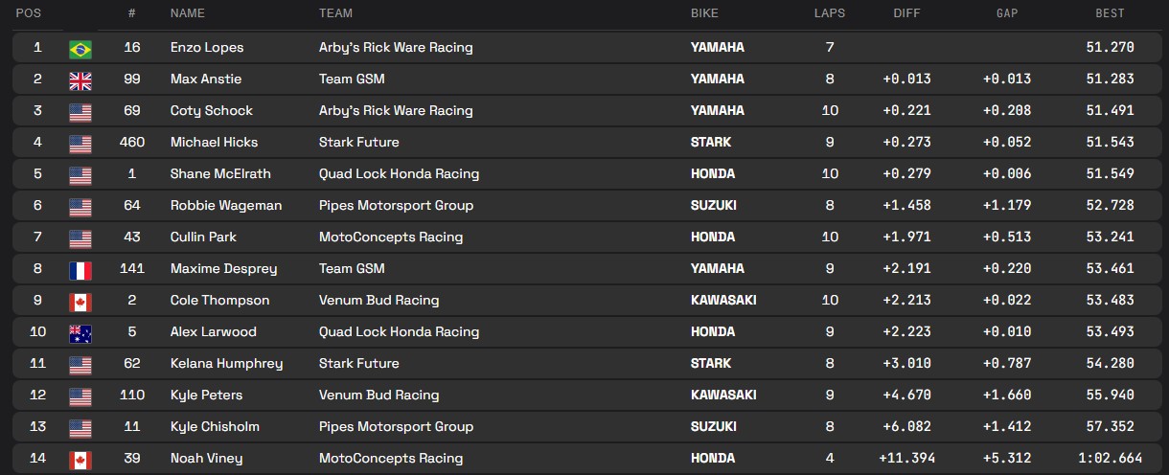Click the Australia flag beside Alex Larwood
1169x475 pixels.
pyautogui.click(x=80, y=332)
